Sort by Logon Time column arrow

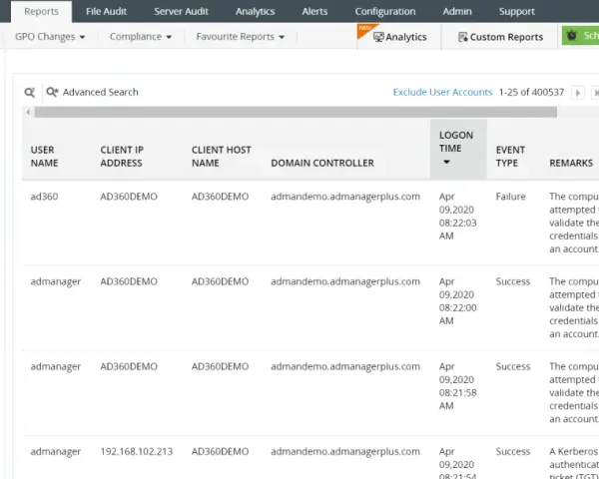point(446,162)
